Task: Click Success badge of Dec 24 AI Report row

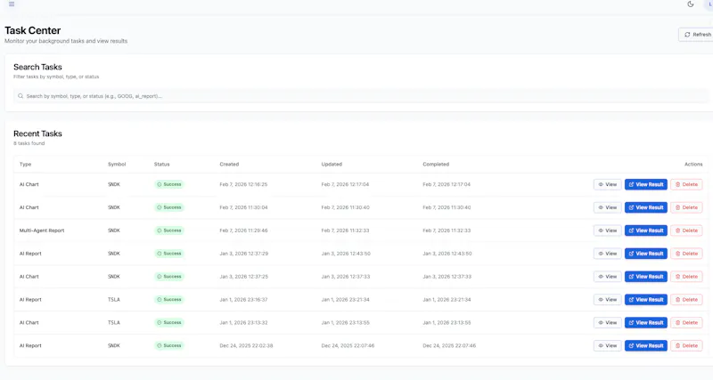Action: coord(169,345)
